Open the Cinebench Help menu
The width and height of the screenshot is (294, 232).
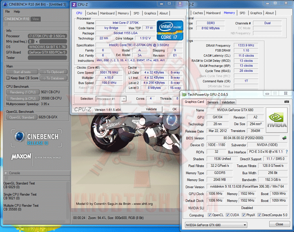pos(17,11)
